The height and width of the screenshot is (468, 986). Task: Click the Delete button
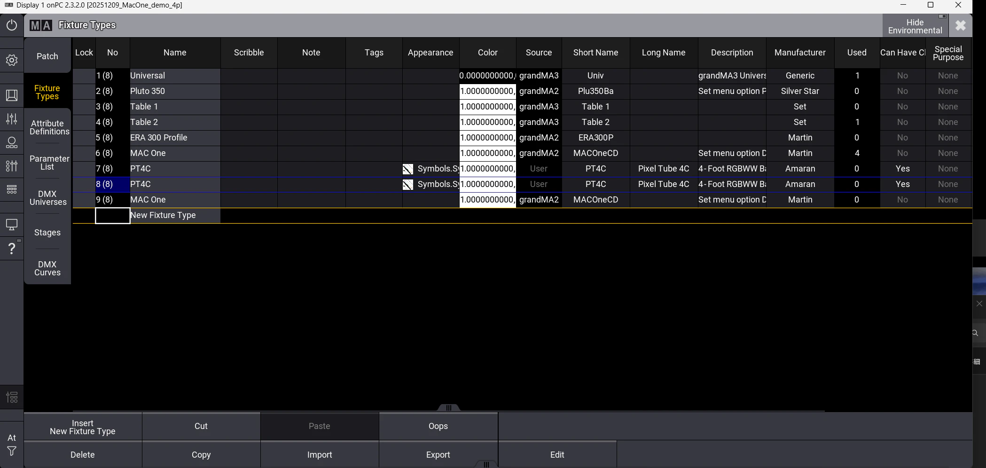(83, 454)
